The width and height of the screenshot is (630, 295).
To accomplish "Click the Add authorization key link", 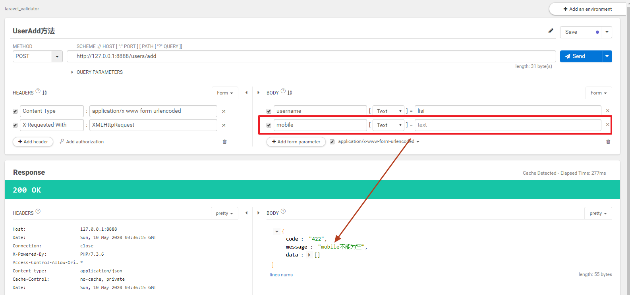I will (x=82, y=142).
